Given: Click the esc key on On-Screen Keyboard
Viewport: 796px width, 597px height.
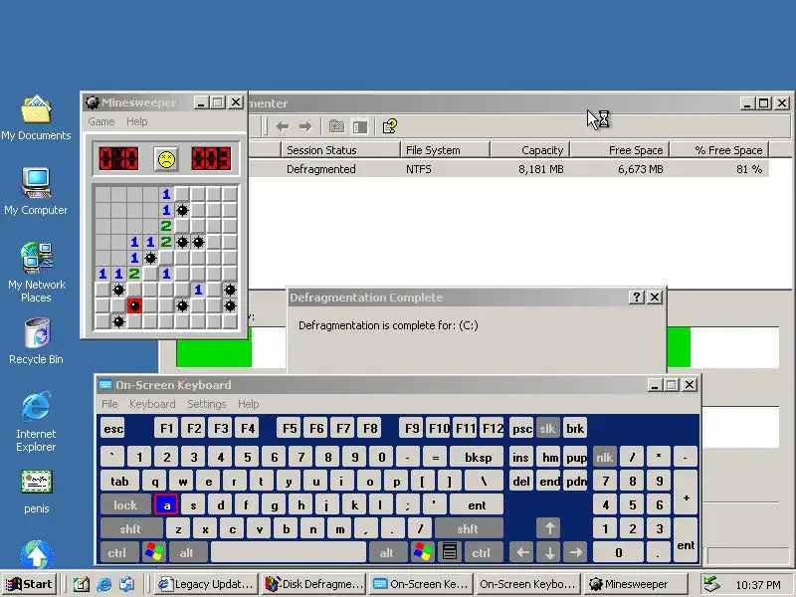Looking at the screenshot, I should pyautogui.click(x=113, y=429).
